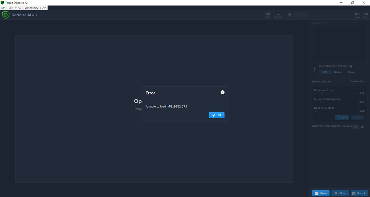The image size is (370, 197).
Task: Click the Topaz Denoise AI title bar icon
Action: [x=2, y=3]
